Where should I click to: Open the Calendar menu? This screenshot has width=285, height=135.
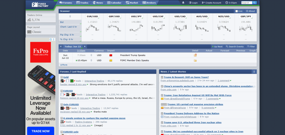114,3
